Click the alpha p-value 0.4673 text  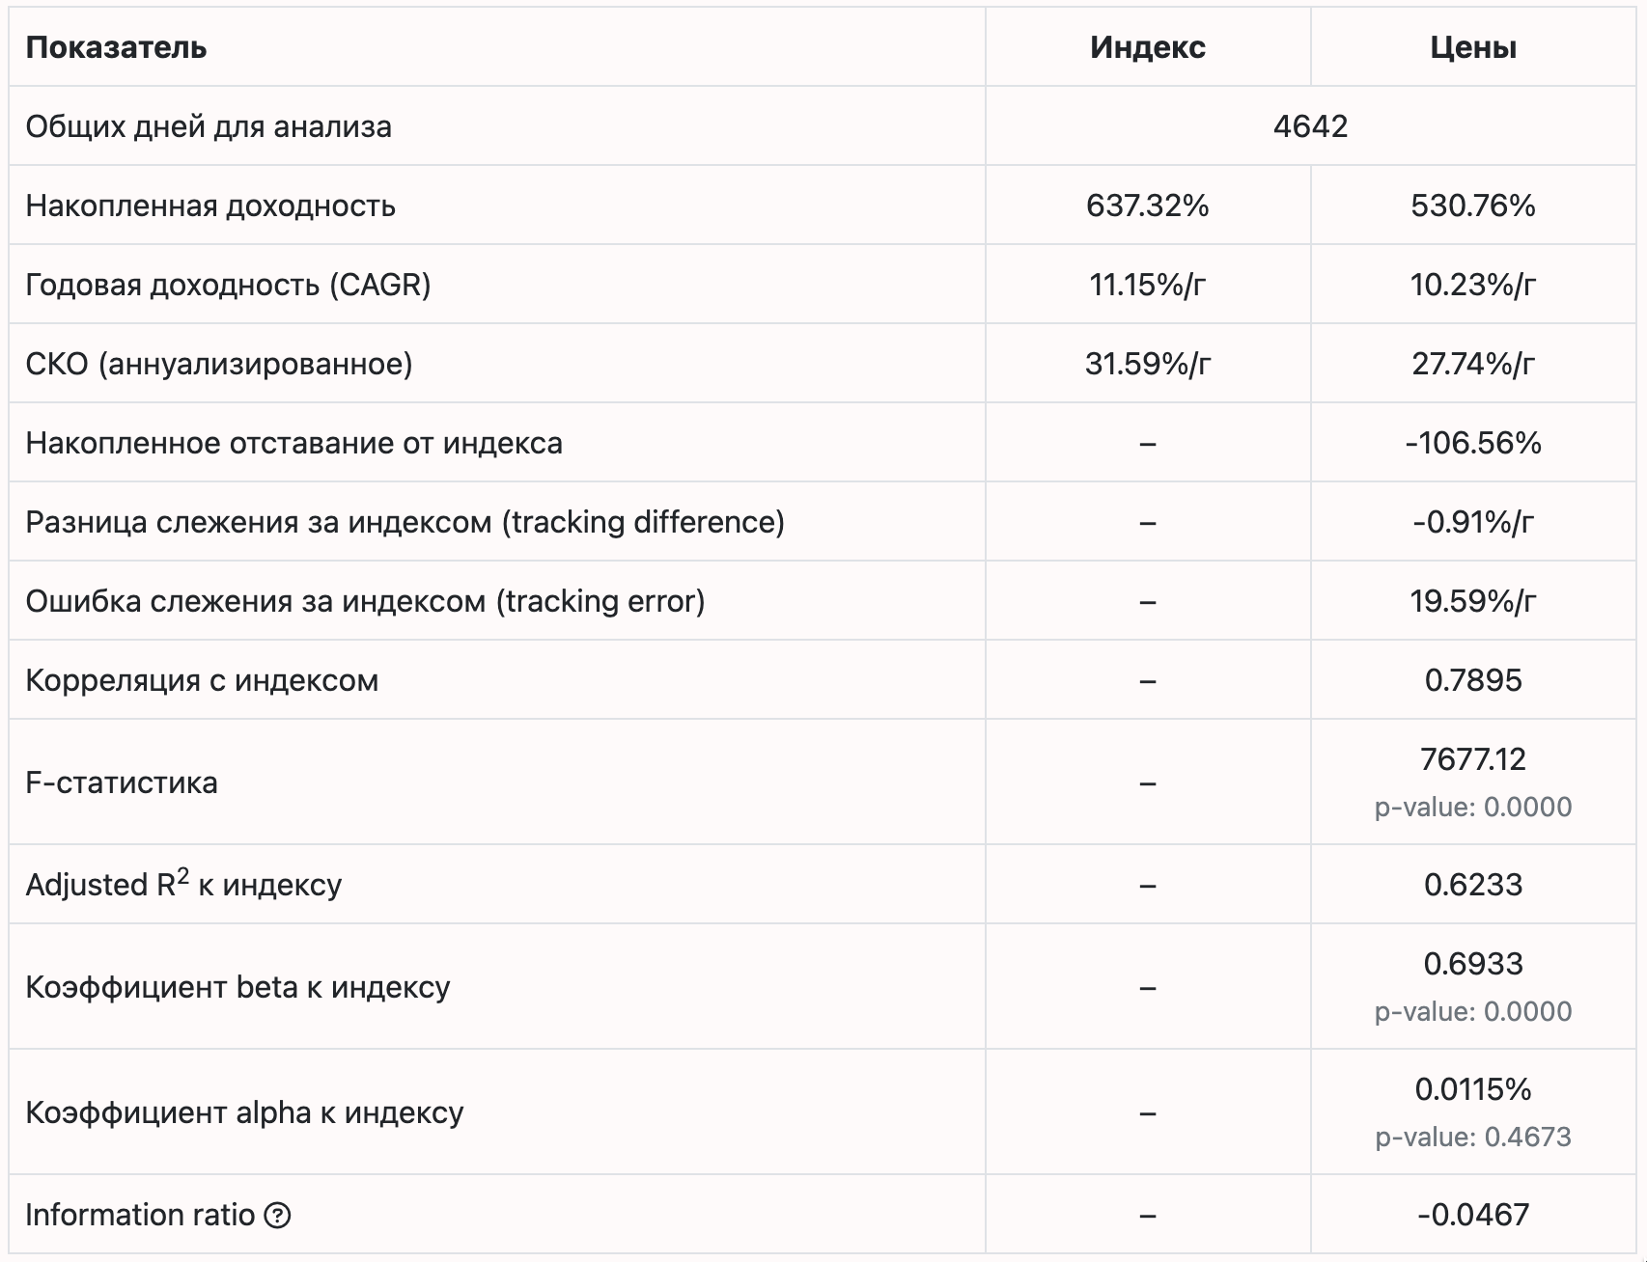tap(1473, 1137)
